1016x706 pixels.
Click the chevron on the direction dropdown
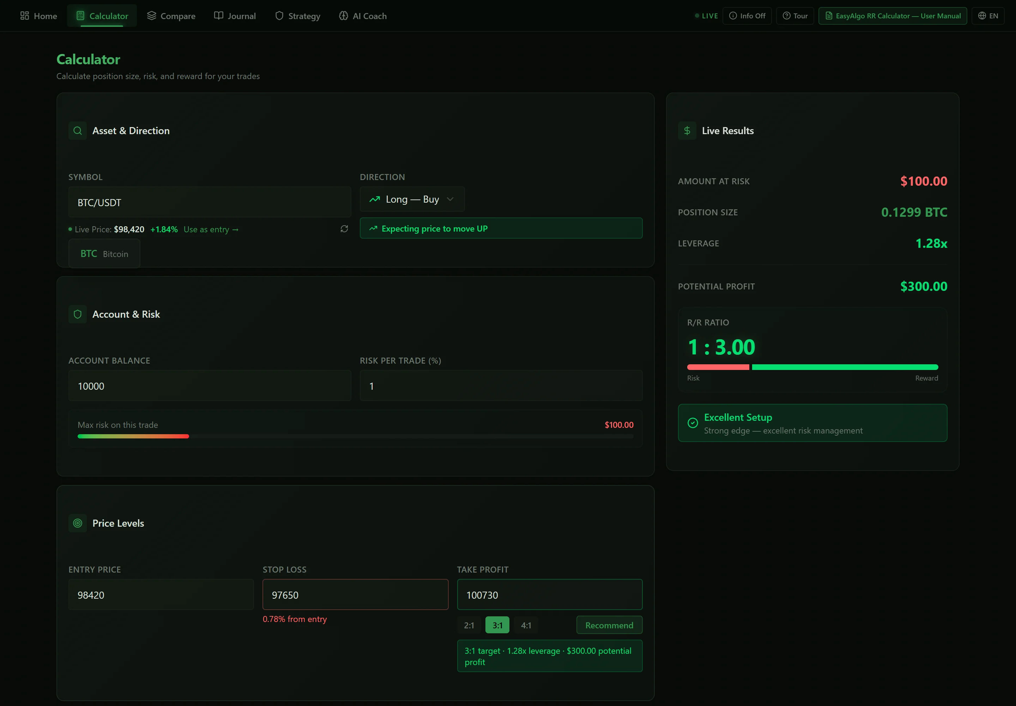coord(450,199)
